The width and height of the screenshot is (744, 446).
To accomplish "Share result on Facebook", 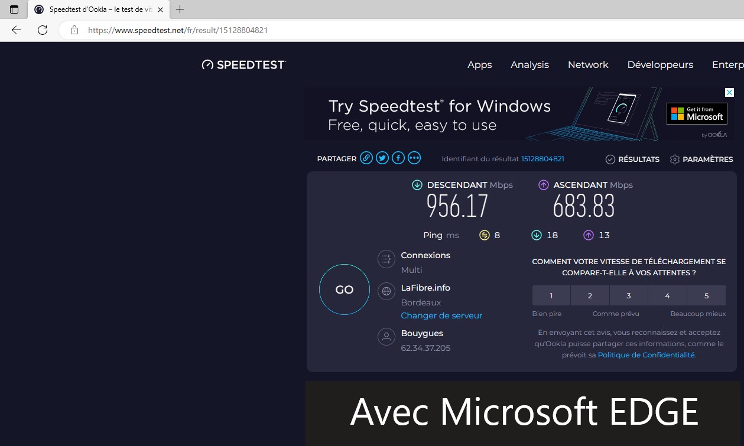I will tap(398, 158).
